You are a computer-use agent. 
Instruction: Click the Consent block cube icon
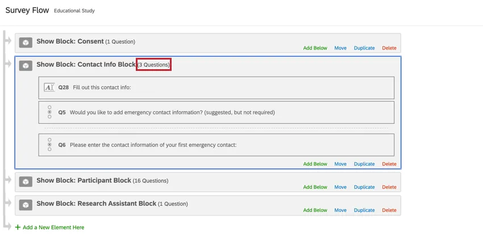click(26, 43)
